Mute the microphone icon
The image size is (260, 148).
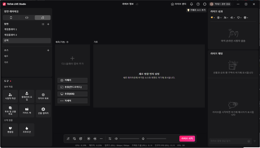143,139
